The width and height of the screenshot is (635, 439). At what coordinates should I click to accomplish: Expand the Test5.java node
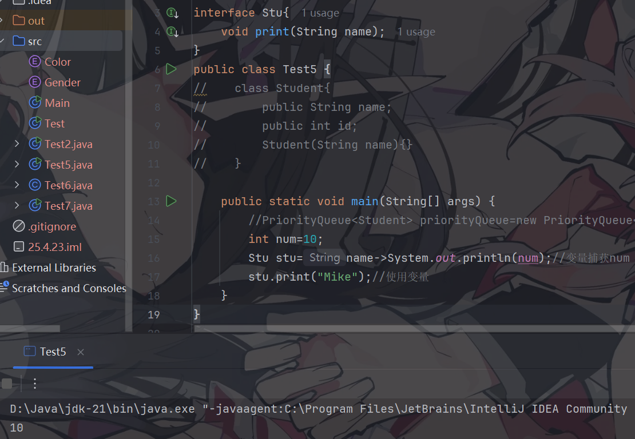pos(17,164)
